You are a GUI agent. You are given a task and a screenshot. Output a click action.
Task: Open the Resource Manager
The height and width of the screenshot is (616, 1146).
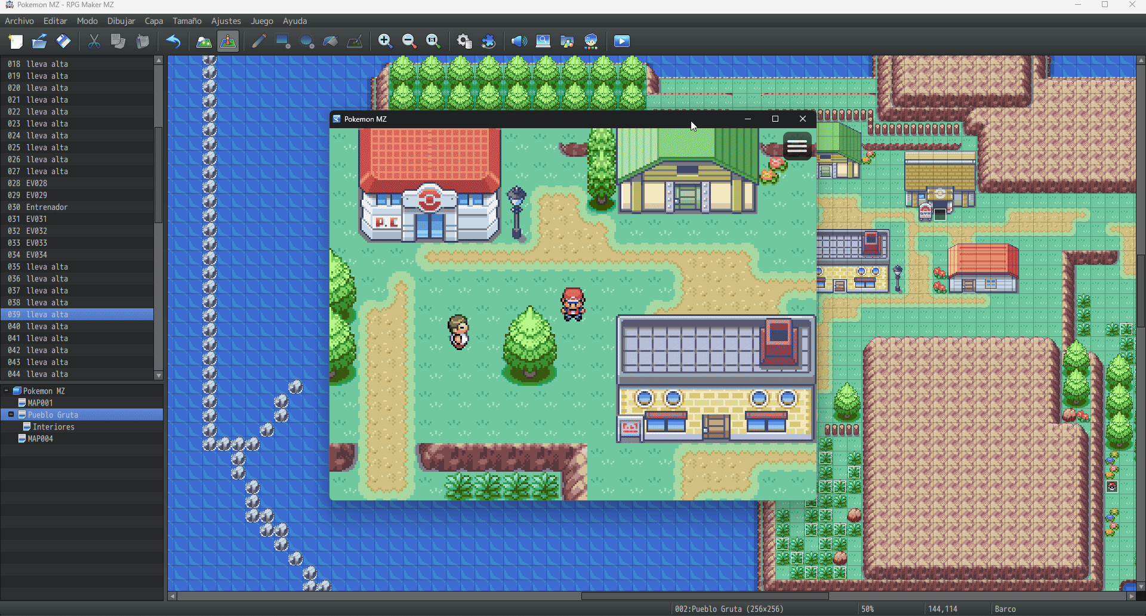point(567,41)
